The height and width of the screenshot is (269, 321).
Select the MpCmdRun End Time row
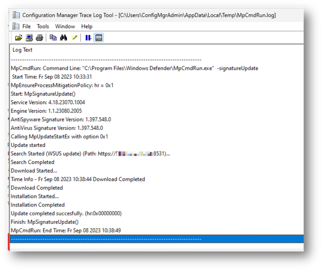click(156, 231)
